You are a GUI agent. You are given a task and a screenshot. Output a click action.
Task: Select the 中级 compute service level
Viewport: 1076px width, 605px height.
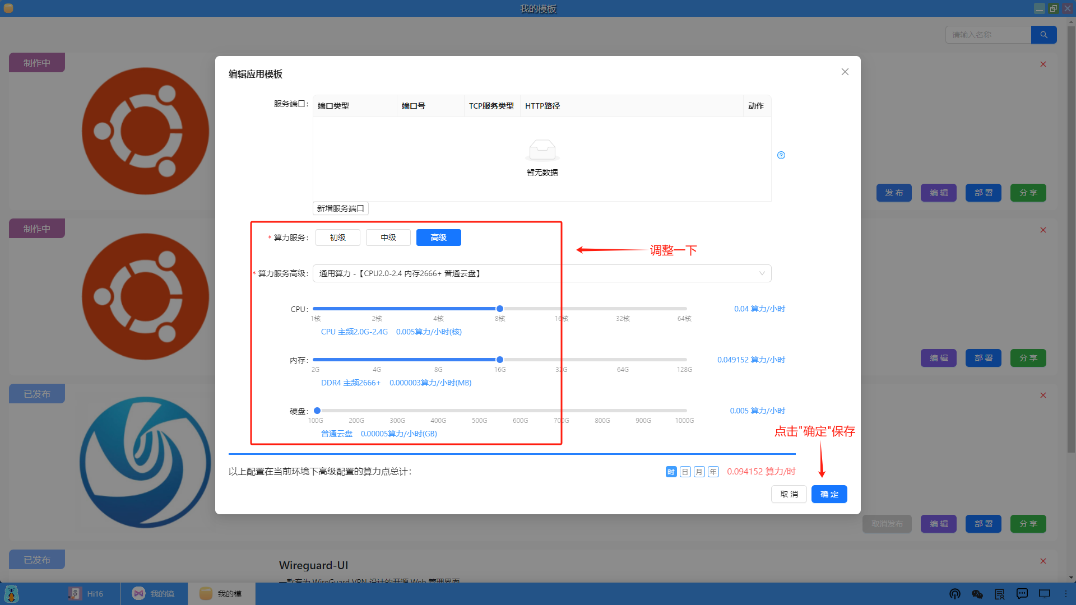tap(388, 238)
